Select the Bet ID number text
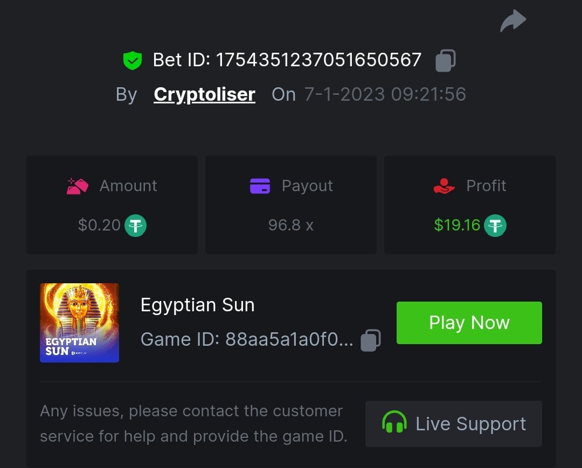Viewport: 582px width, 468px height. [x=318, y=60]
